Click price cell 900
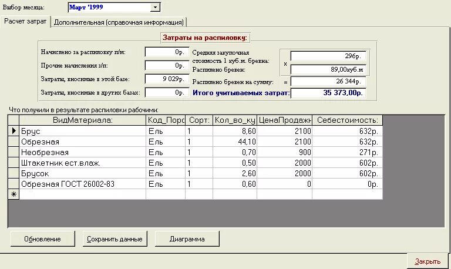 click(284, 152)
